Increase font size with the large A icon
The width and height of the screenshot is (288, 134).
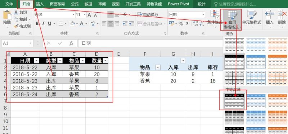click(90, 15)
